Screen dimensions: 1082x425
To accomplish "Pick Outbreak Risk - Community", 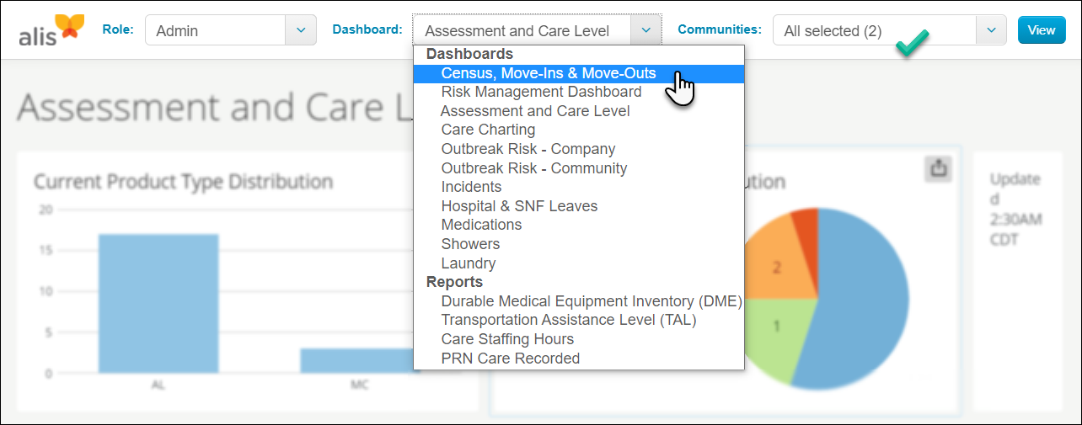I will [x=533, y=168].
